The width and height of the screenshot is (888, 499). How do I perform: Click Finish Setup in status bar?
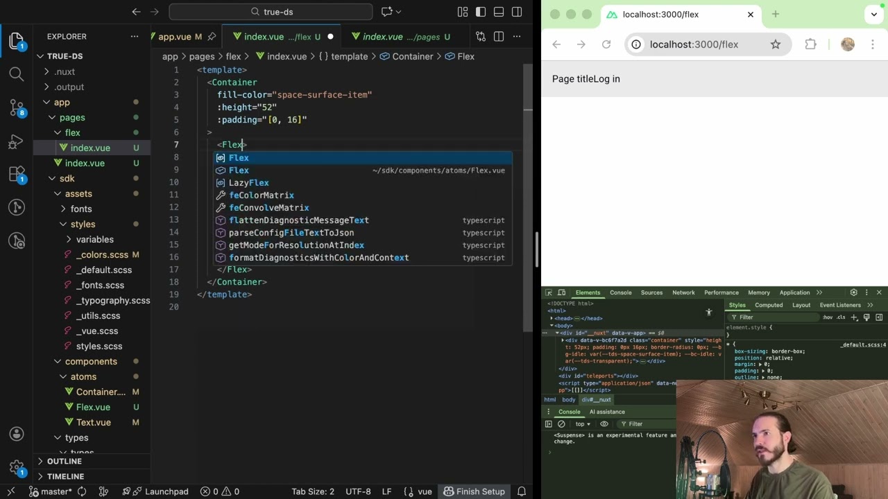tap(474, 491)
